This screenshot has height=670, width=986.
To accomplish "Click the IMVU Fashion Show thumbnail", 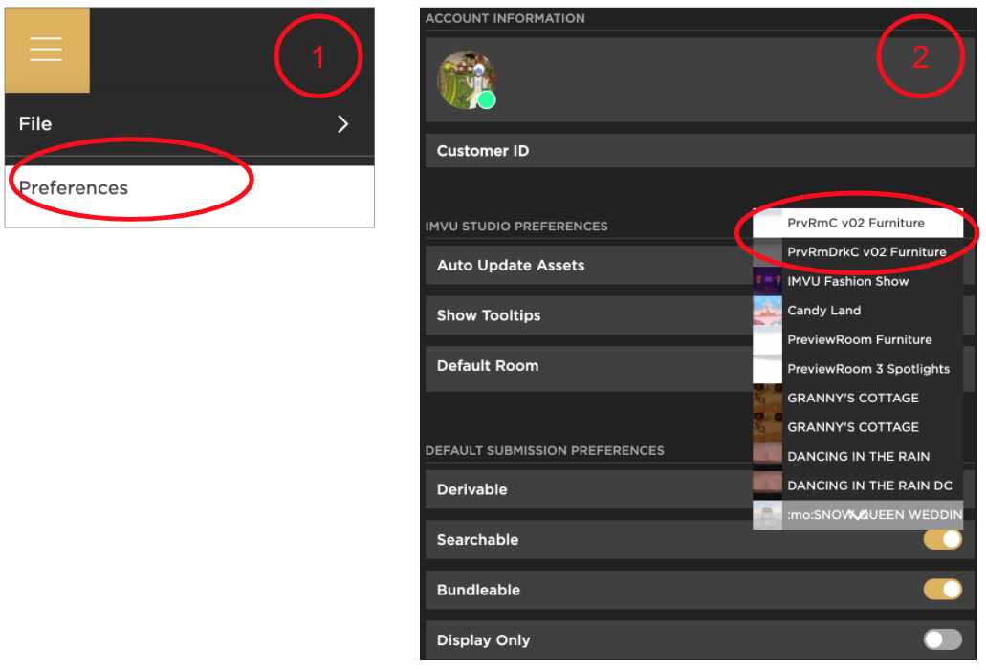I will (767, 282).
